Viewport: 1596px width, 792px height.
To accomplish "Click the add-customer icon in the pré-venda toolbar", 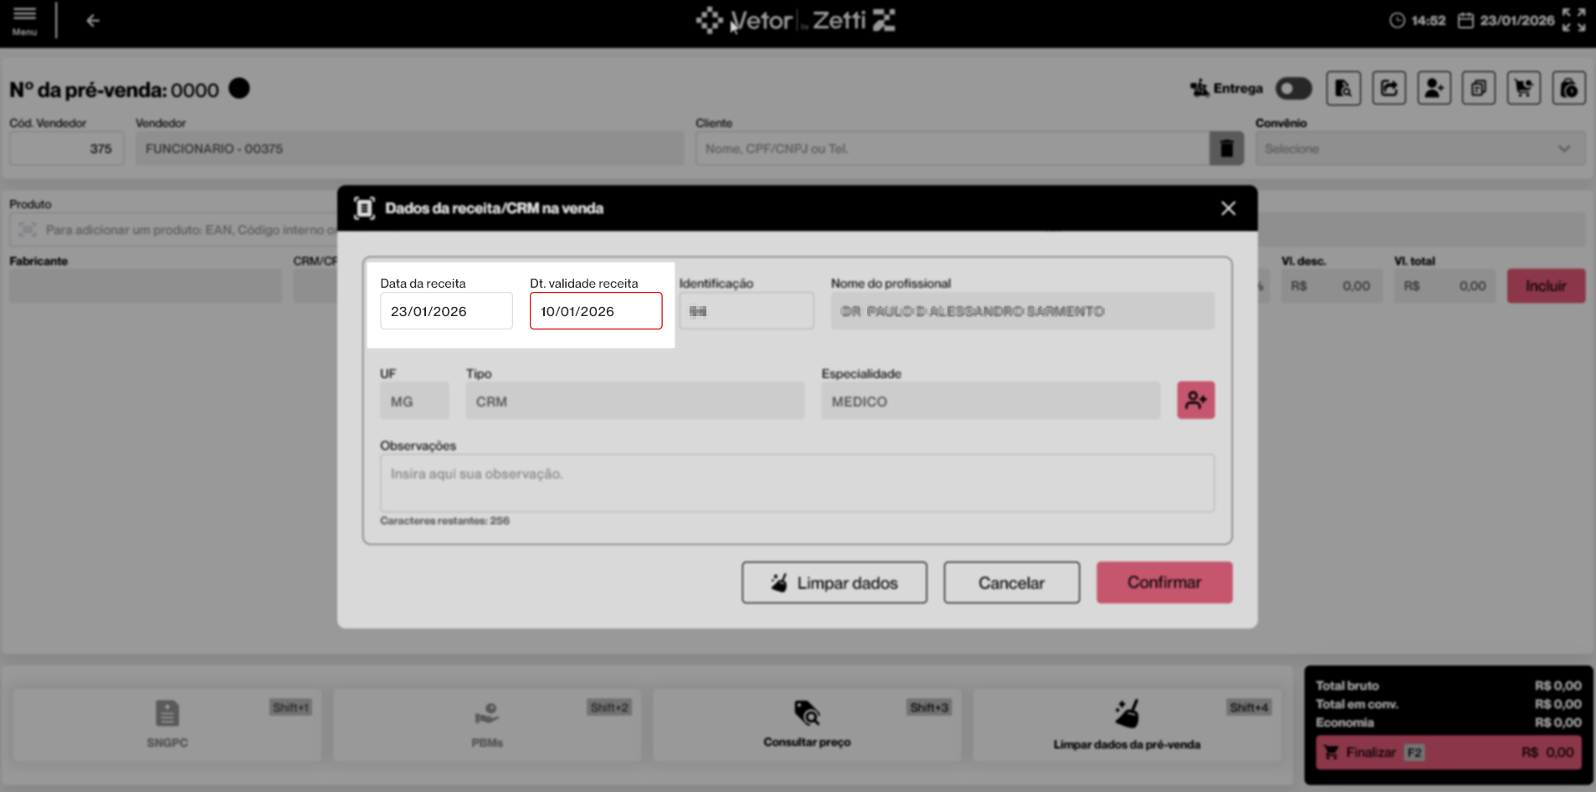I will point(1434,89).
